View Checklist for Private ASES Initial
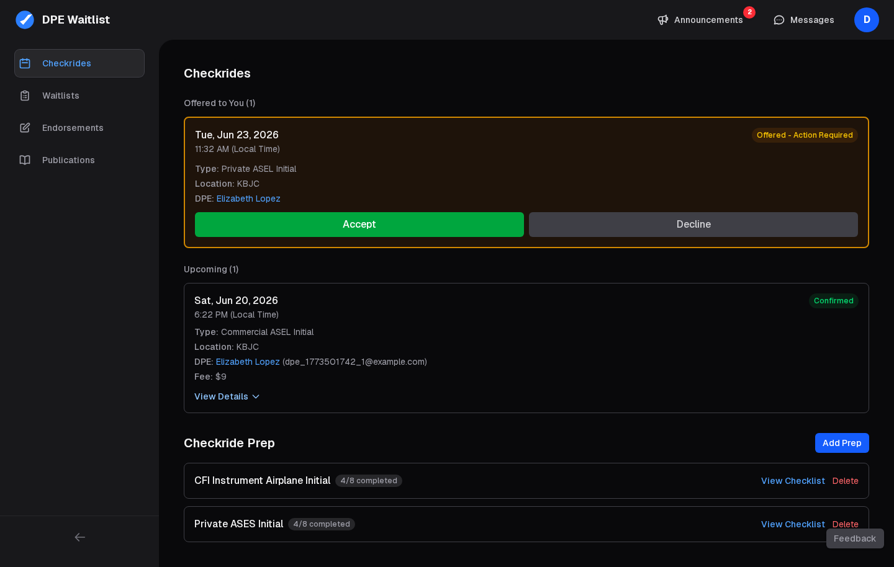 [793, 524]
